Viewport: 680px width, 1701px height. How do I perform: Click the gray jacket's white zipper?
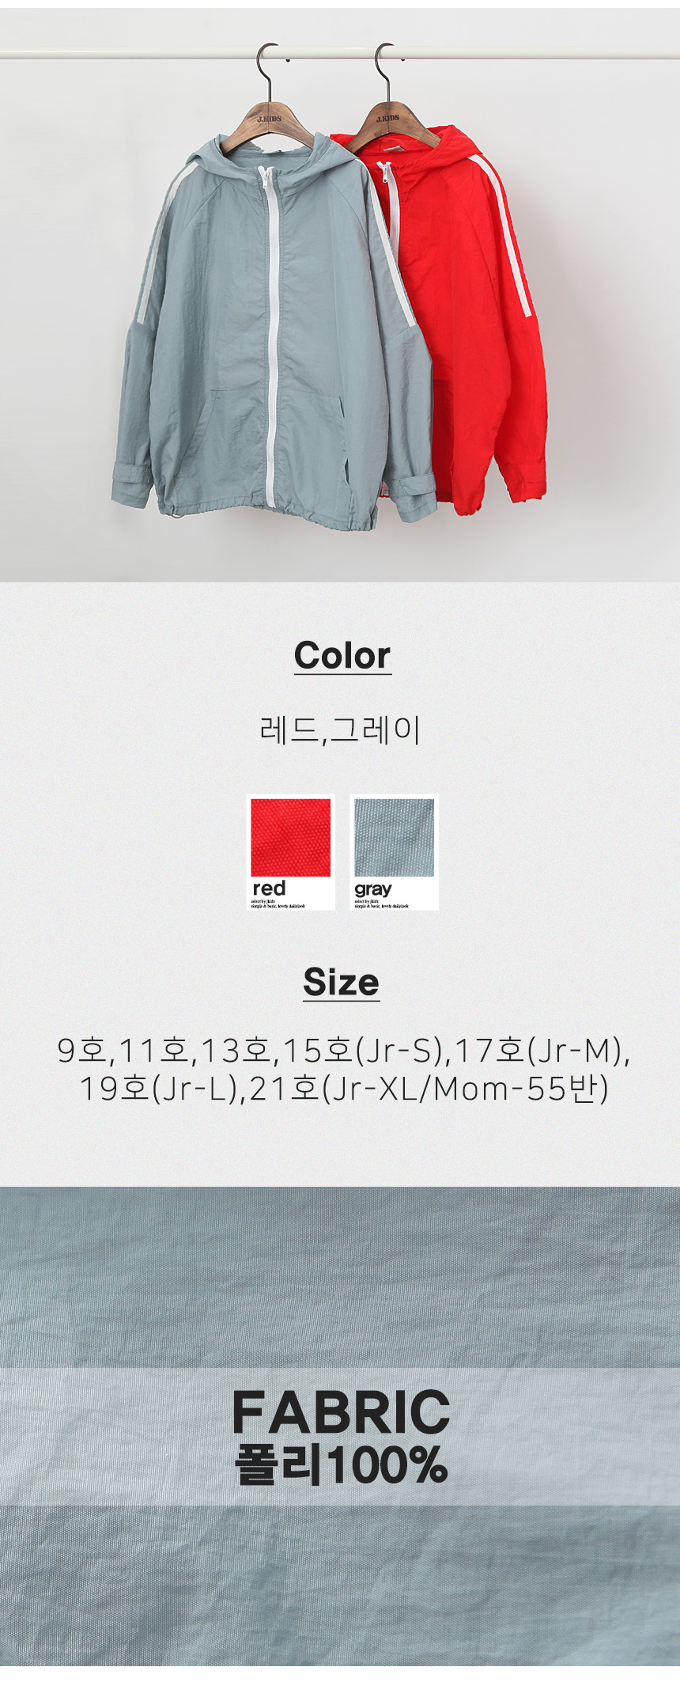tap(272, 332)
